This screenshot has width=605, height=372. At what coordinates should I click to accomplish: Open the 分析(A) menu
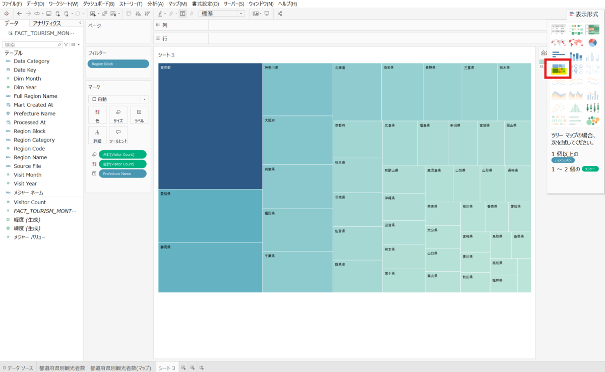tap(155, 4)
